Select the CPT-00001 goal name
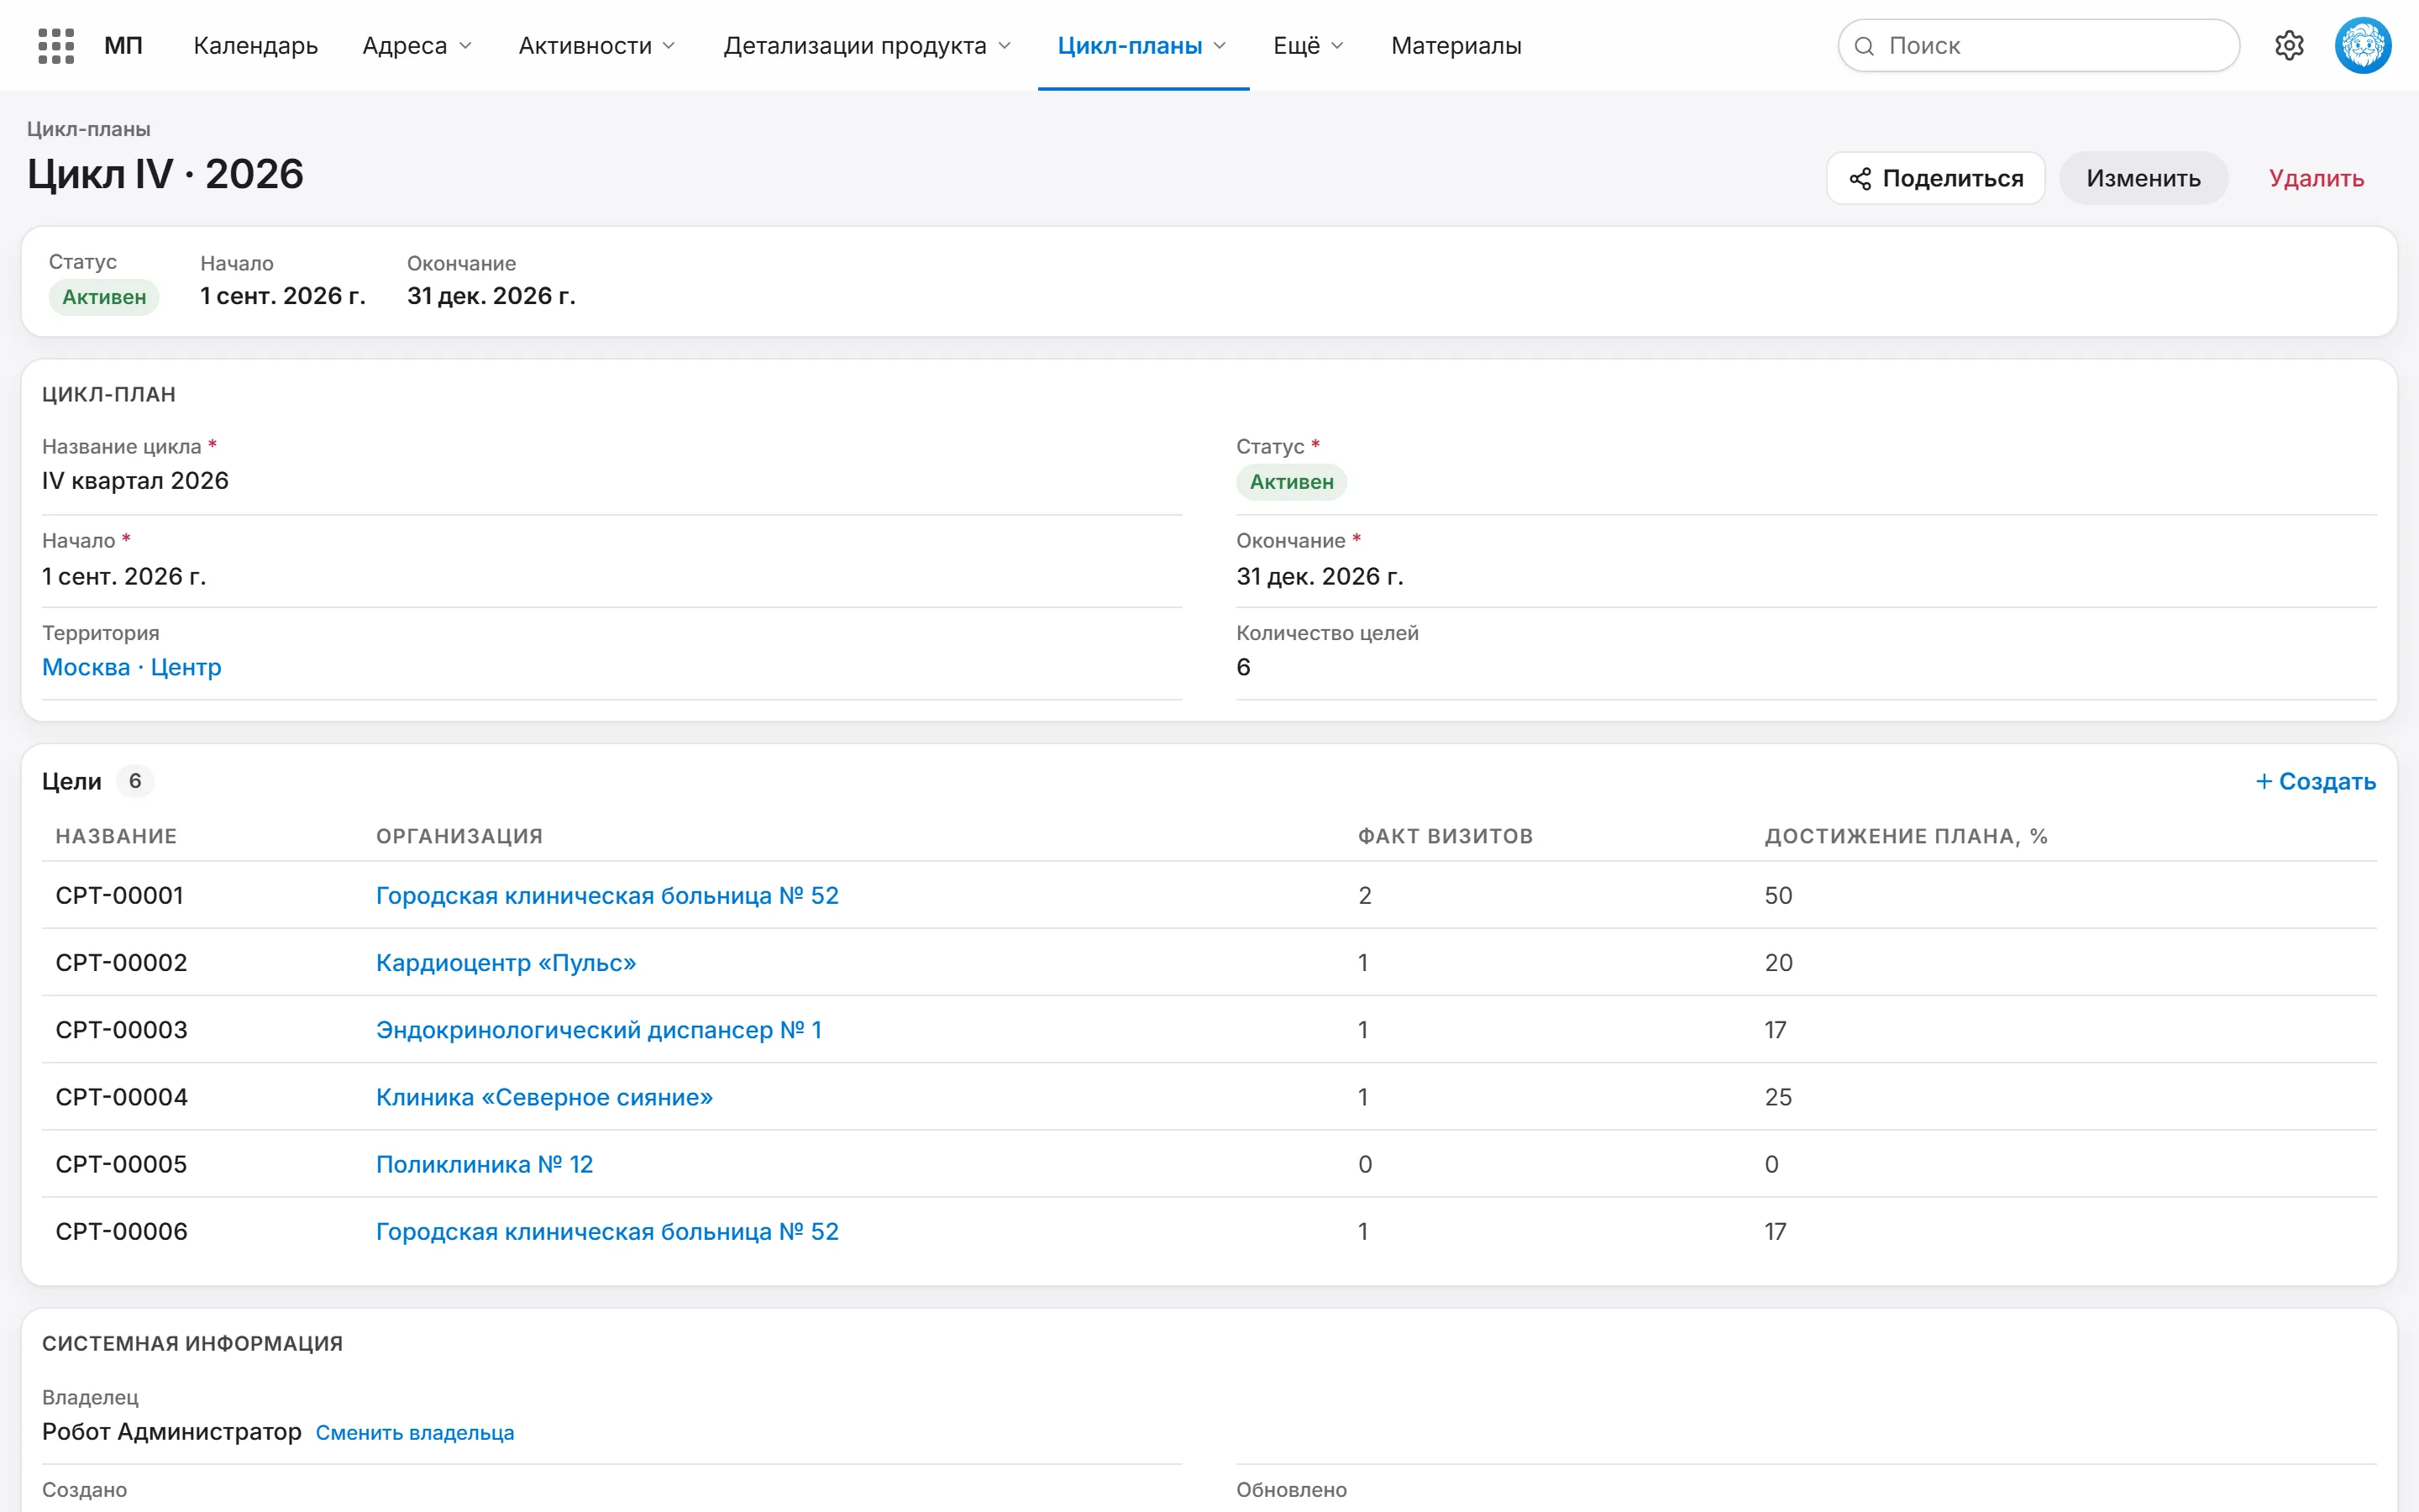Screen dimensions: 2419x1512 tap(120, 895)
